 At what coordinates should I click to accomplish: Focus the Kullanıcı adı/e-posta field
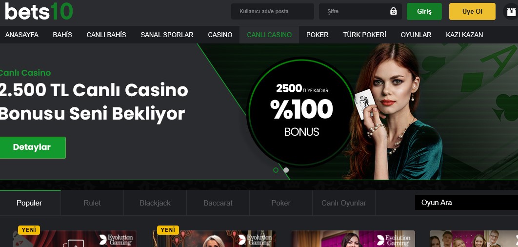[273, 12]
